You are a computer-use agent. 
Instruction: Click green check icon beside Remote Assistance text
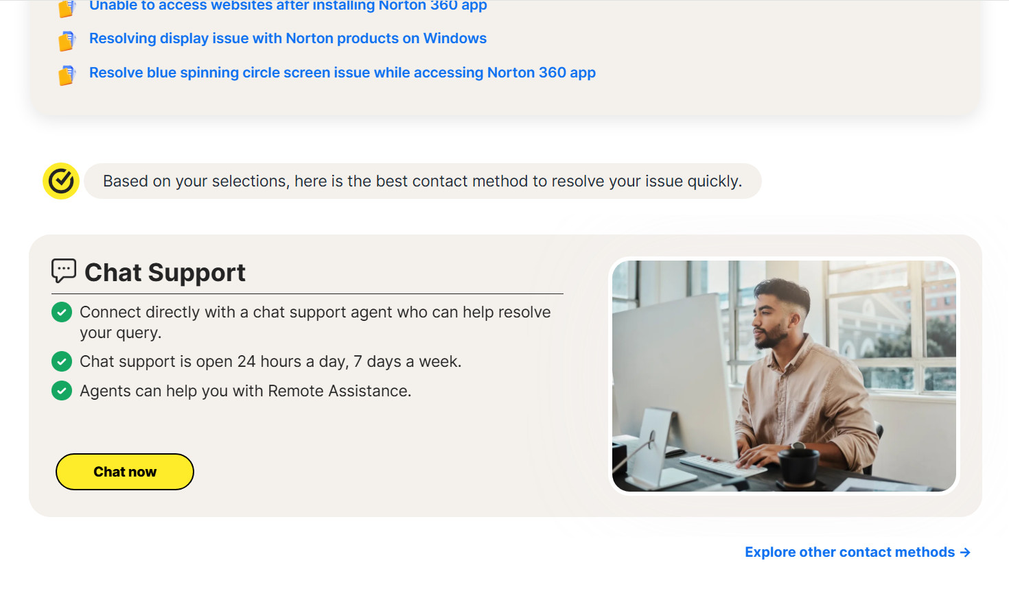[62, 391]
